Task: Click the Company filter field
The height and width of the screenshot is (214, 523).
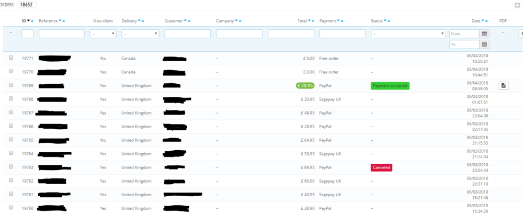Action: 239,33
